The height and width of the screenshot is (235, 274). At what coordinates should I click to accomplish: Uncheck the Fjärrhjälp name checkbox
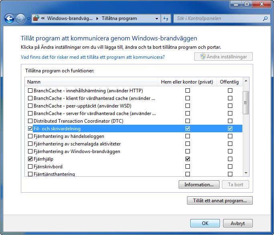pos(30,159)
